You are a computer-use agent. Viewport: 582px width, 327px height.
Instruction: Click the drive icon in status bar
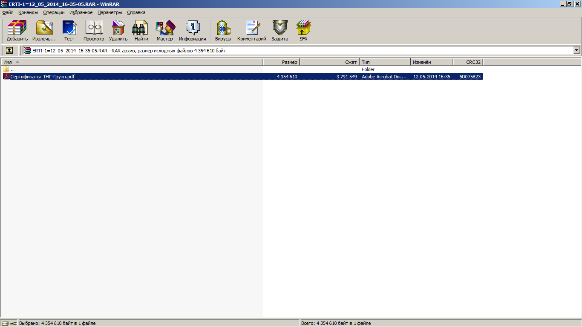point(5,323)
